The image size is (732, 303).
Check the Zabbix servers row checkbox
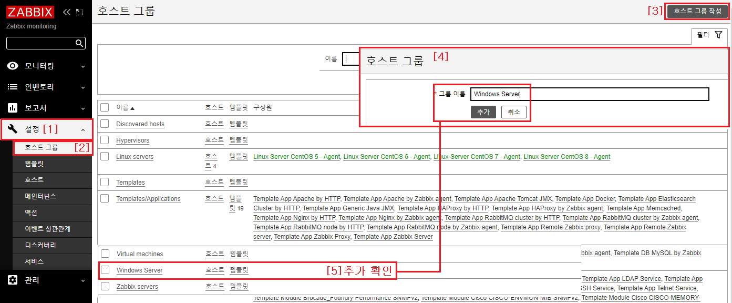click(x=105, y=286)
